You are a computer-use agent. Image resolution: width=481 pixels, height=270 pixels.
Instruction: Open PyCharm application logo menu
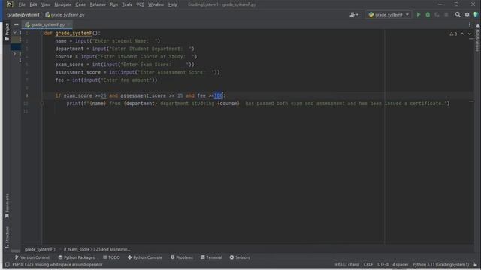click(10, 4)
